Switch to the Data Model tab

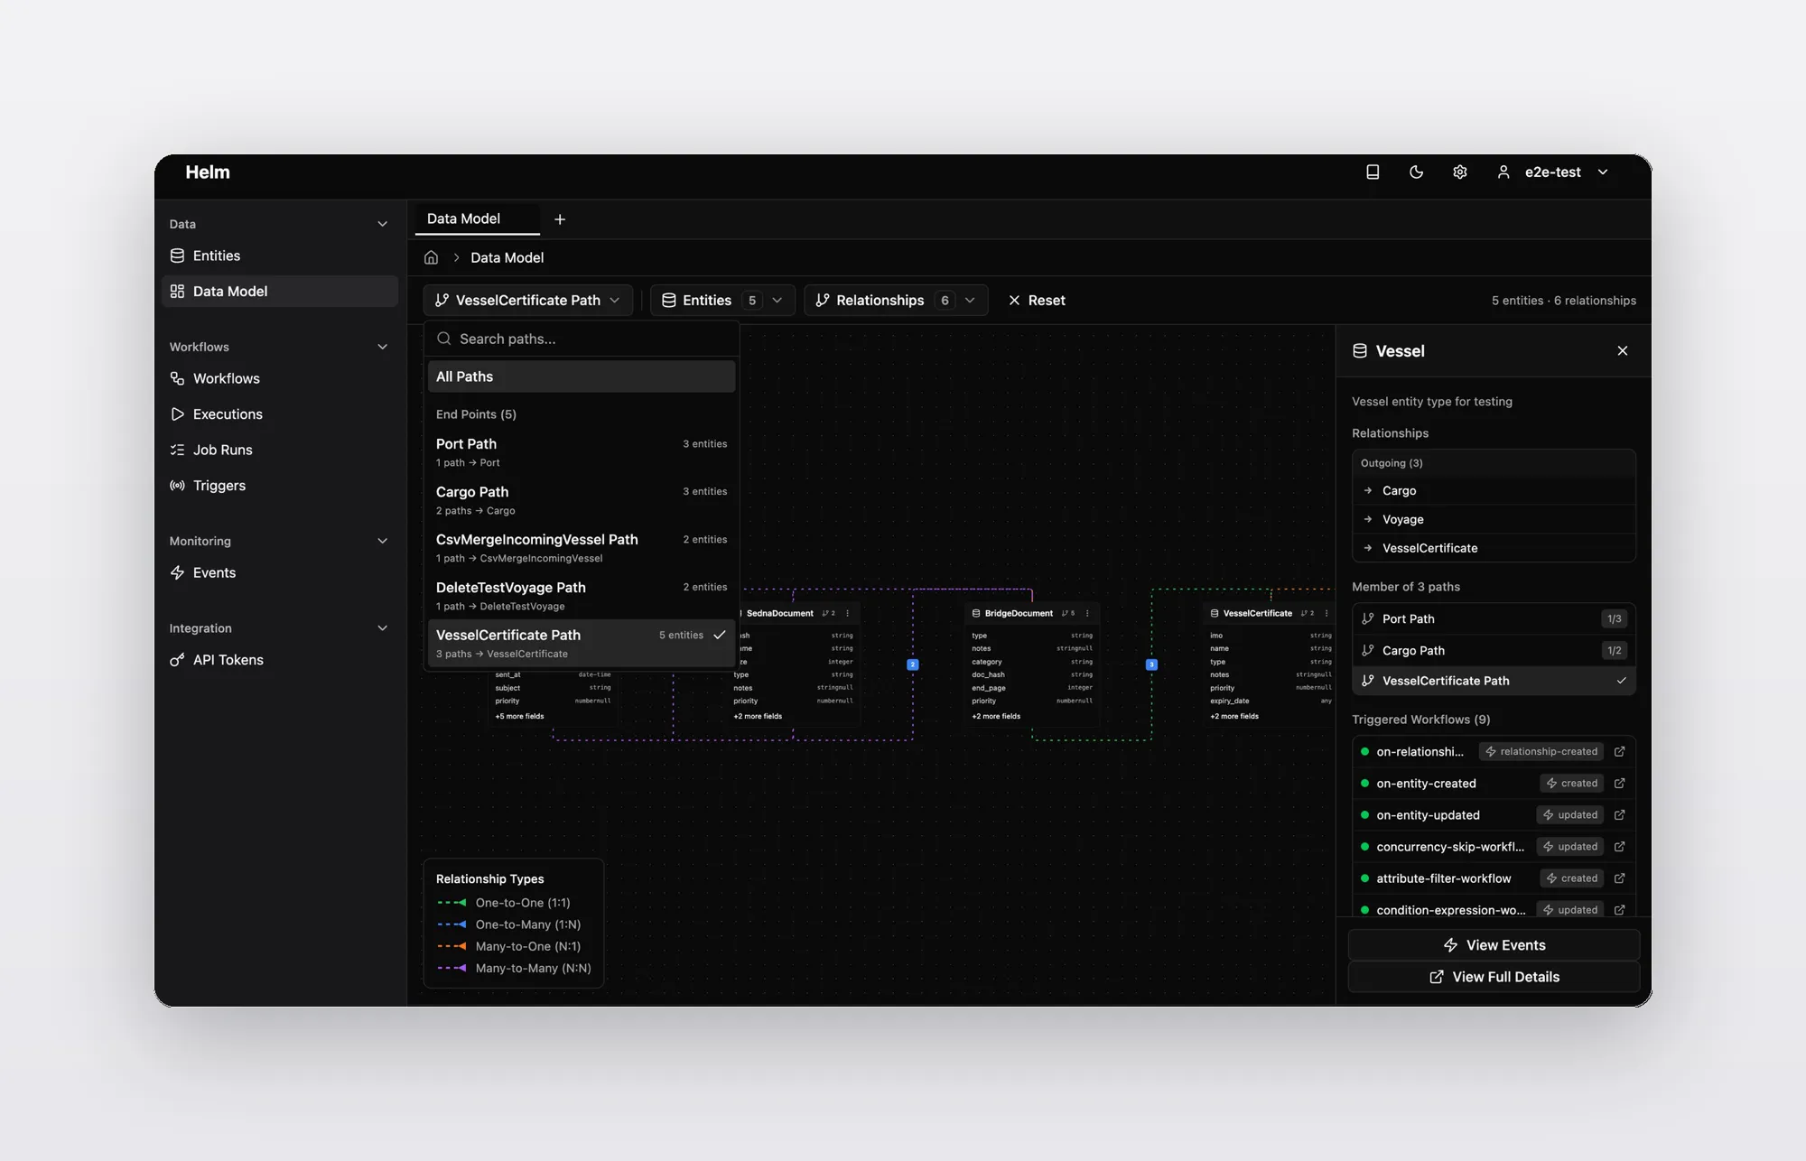click(x=477, y=218)
